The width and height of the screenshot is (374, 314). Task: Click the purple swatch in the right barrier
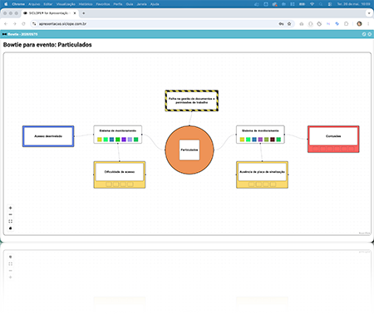[260, 140]
